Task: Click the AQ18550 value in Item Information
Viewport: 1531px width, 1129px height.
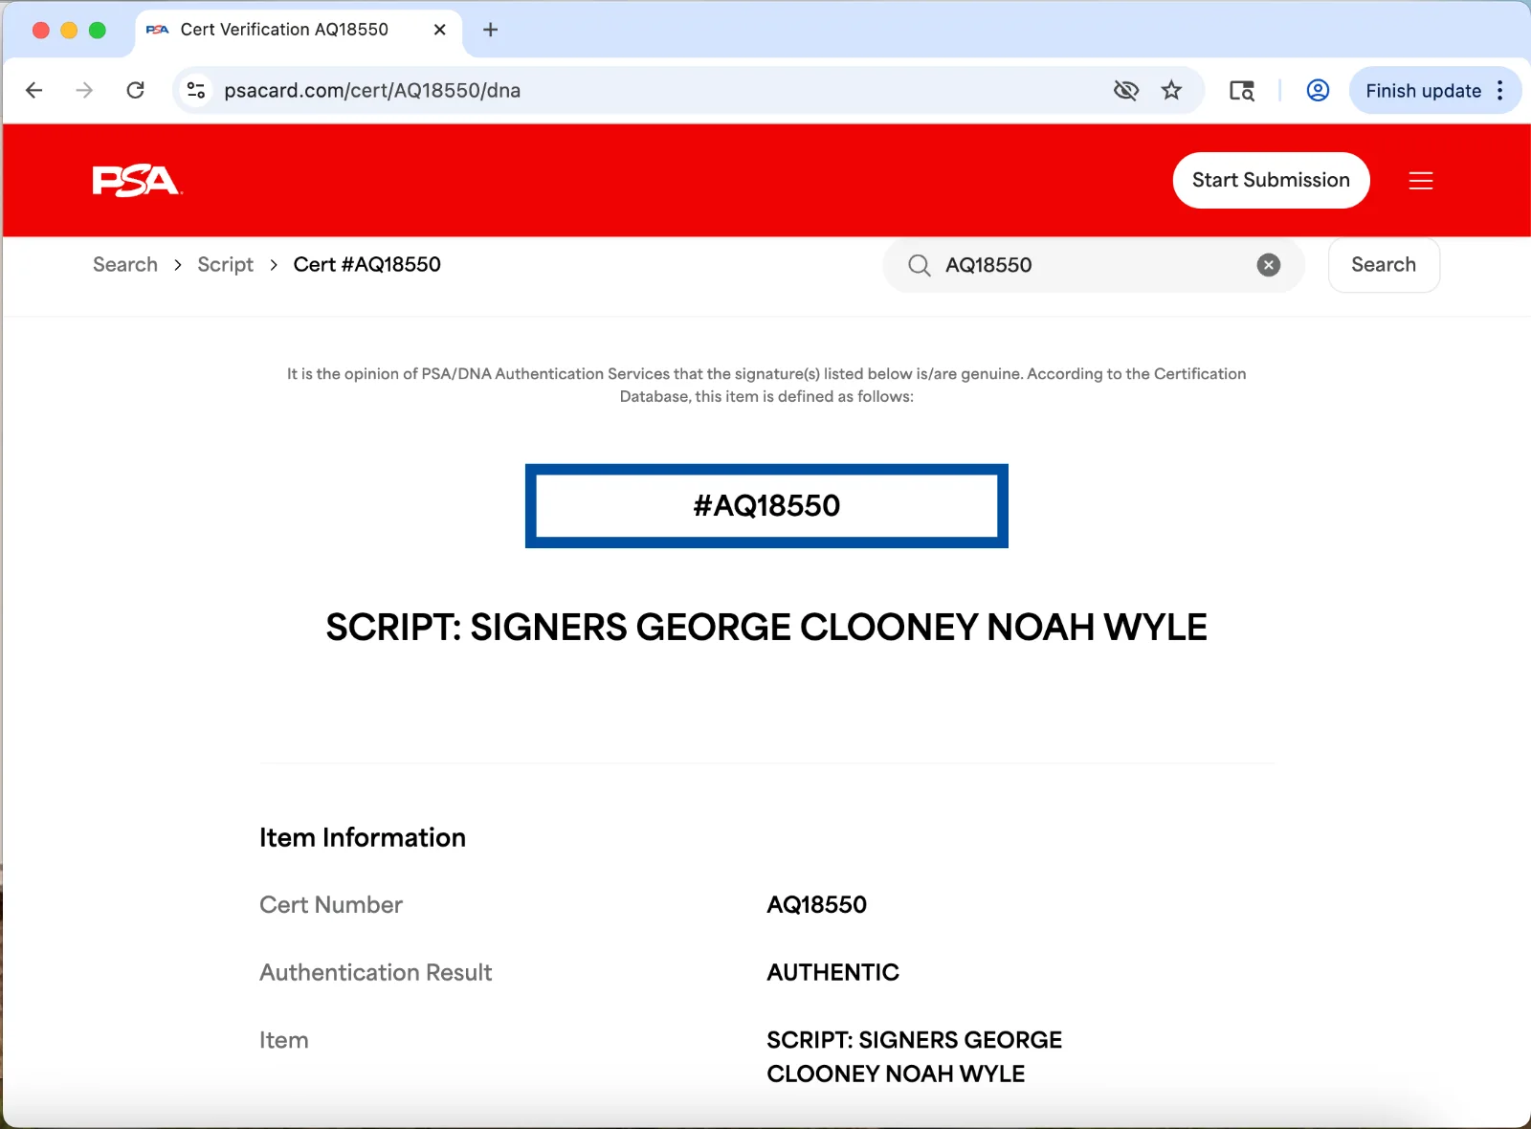Action: point(816,904)
